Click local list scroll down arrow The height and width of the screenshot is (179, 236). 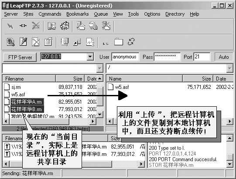(x=99, y=115)
